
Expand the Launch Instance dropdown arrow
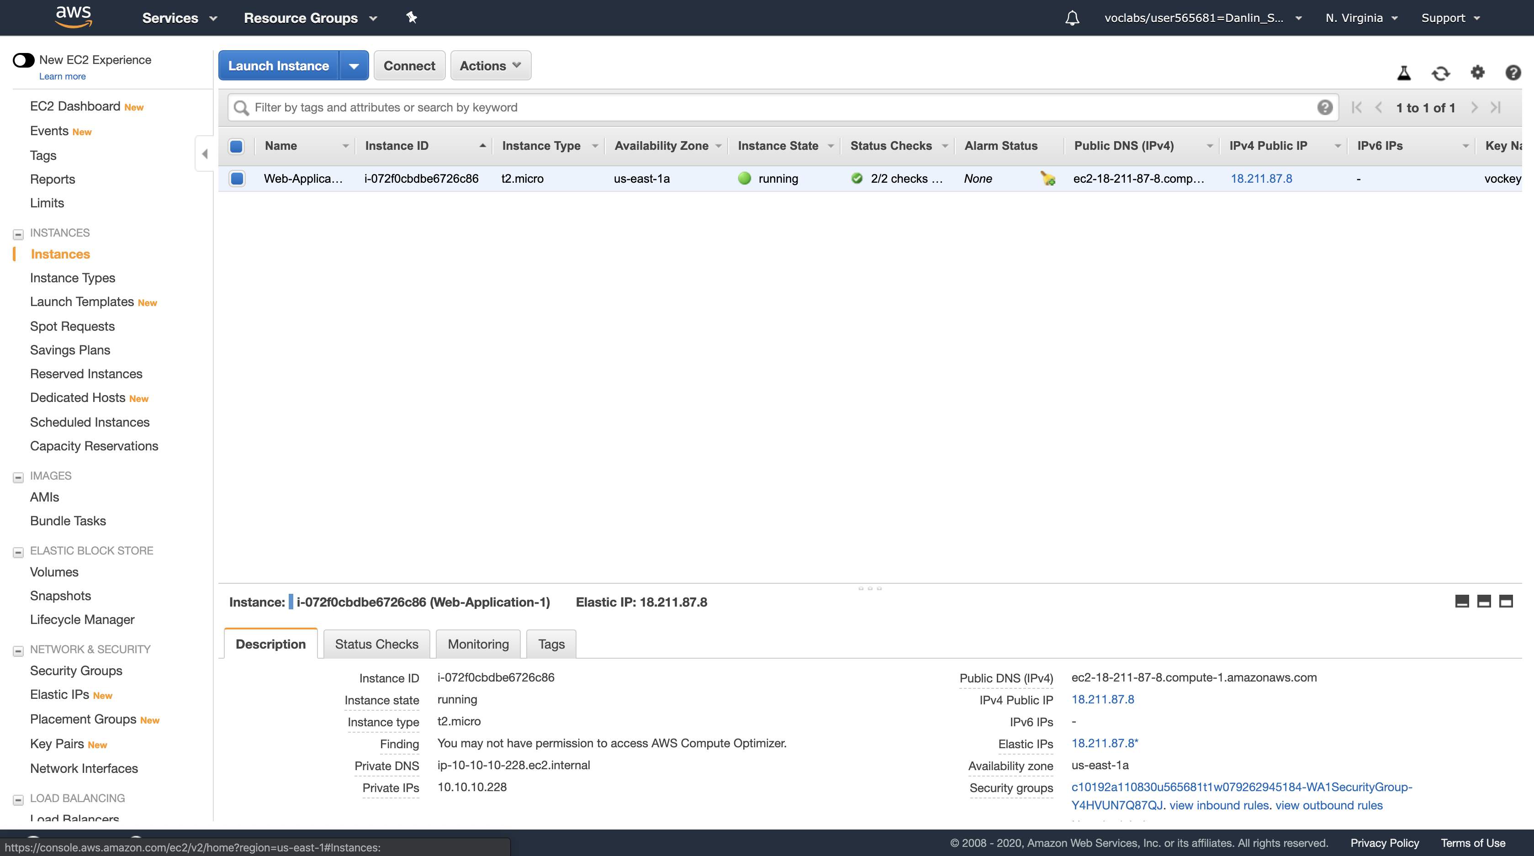(354, 65)
